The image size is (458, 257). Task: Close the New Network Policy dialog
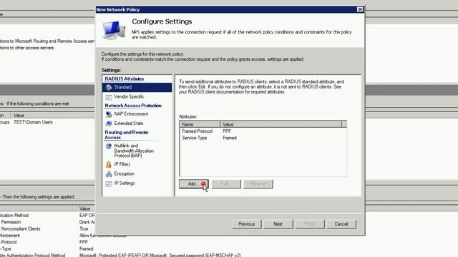point(360,9)
